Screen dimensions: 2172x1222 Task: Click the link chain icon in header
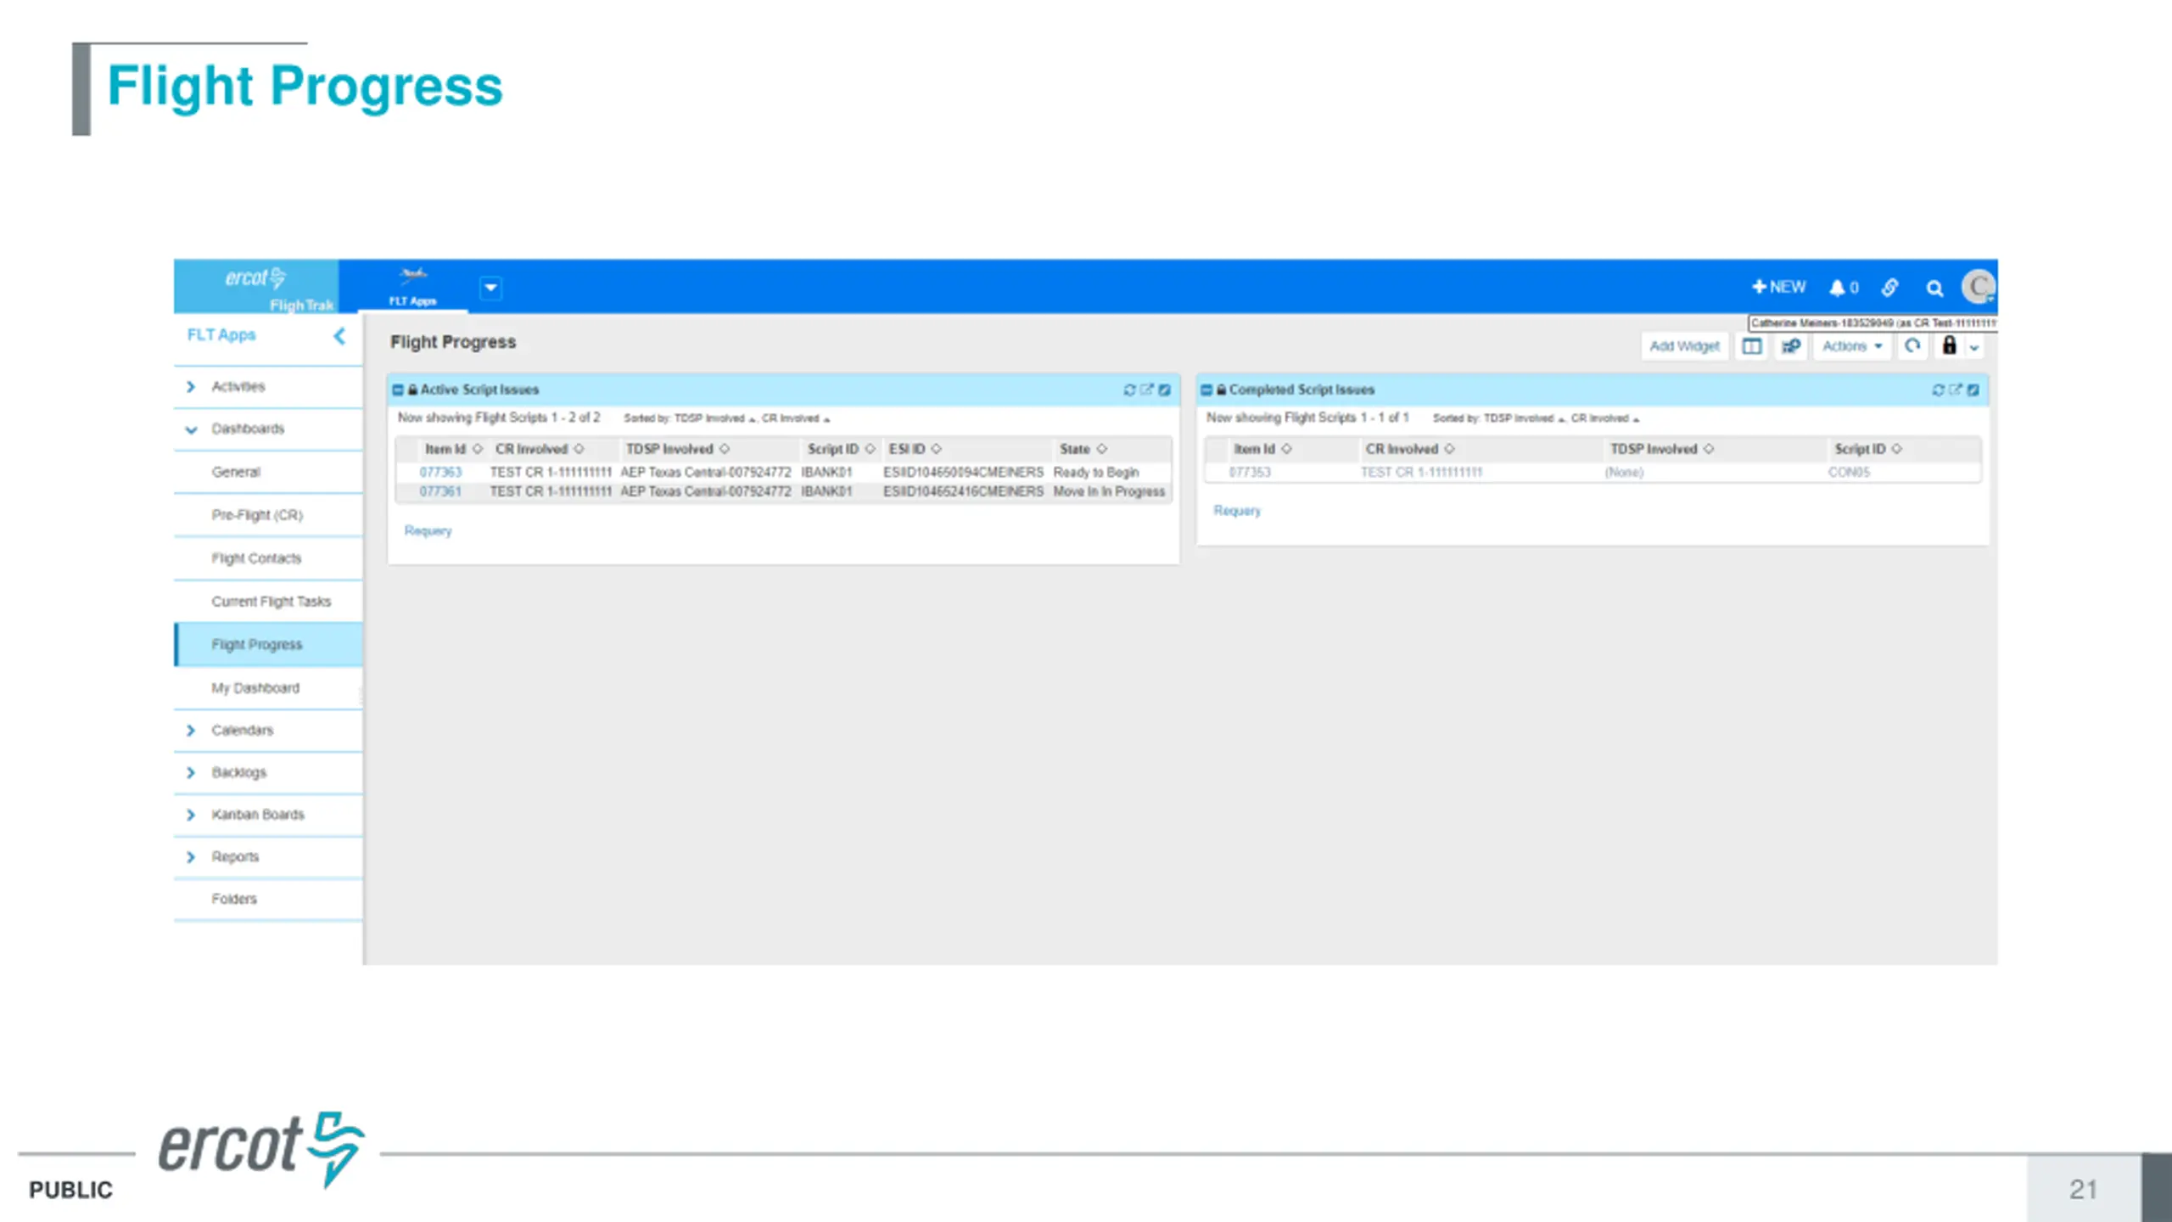(x=1889, y=288)
